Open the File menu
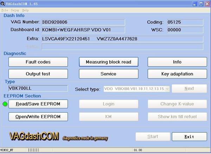 click(x=5, y=11)
